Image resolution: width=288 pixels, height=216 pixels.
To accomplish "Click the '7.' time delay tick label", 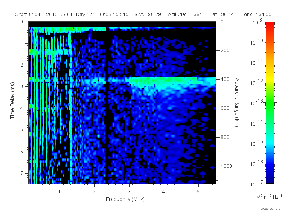I will (22, 173).
